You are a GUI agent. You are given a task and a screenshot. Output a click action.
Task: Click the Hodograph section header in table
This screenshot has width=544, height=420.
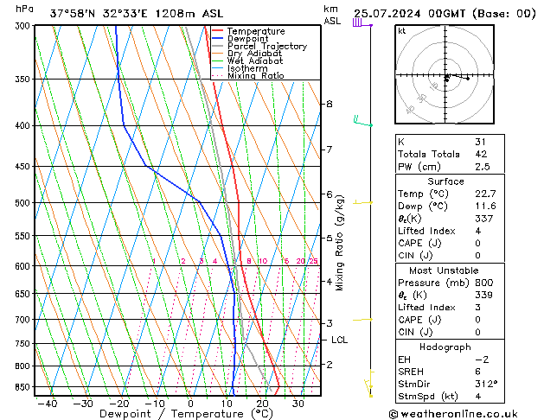coord(445,347)
